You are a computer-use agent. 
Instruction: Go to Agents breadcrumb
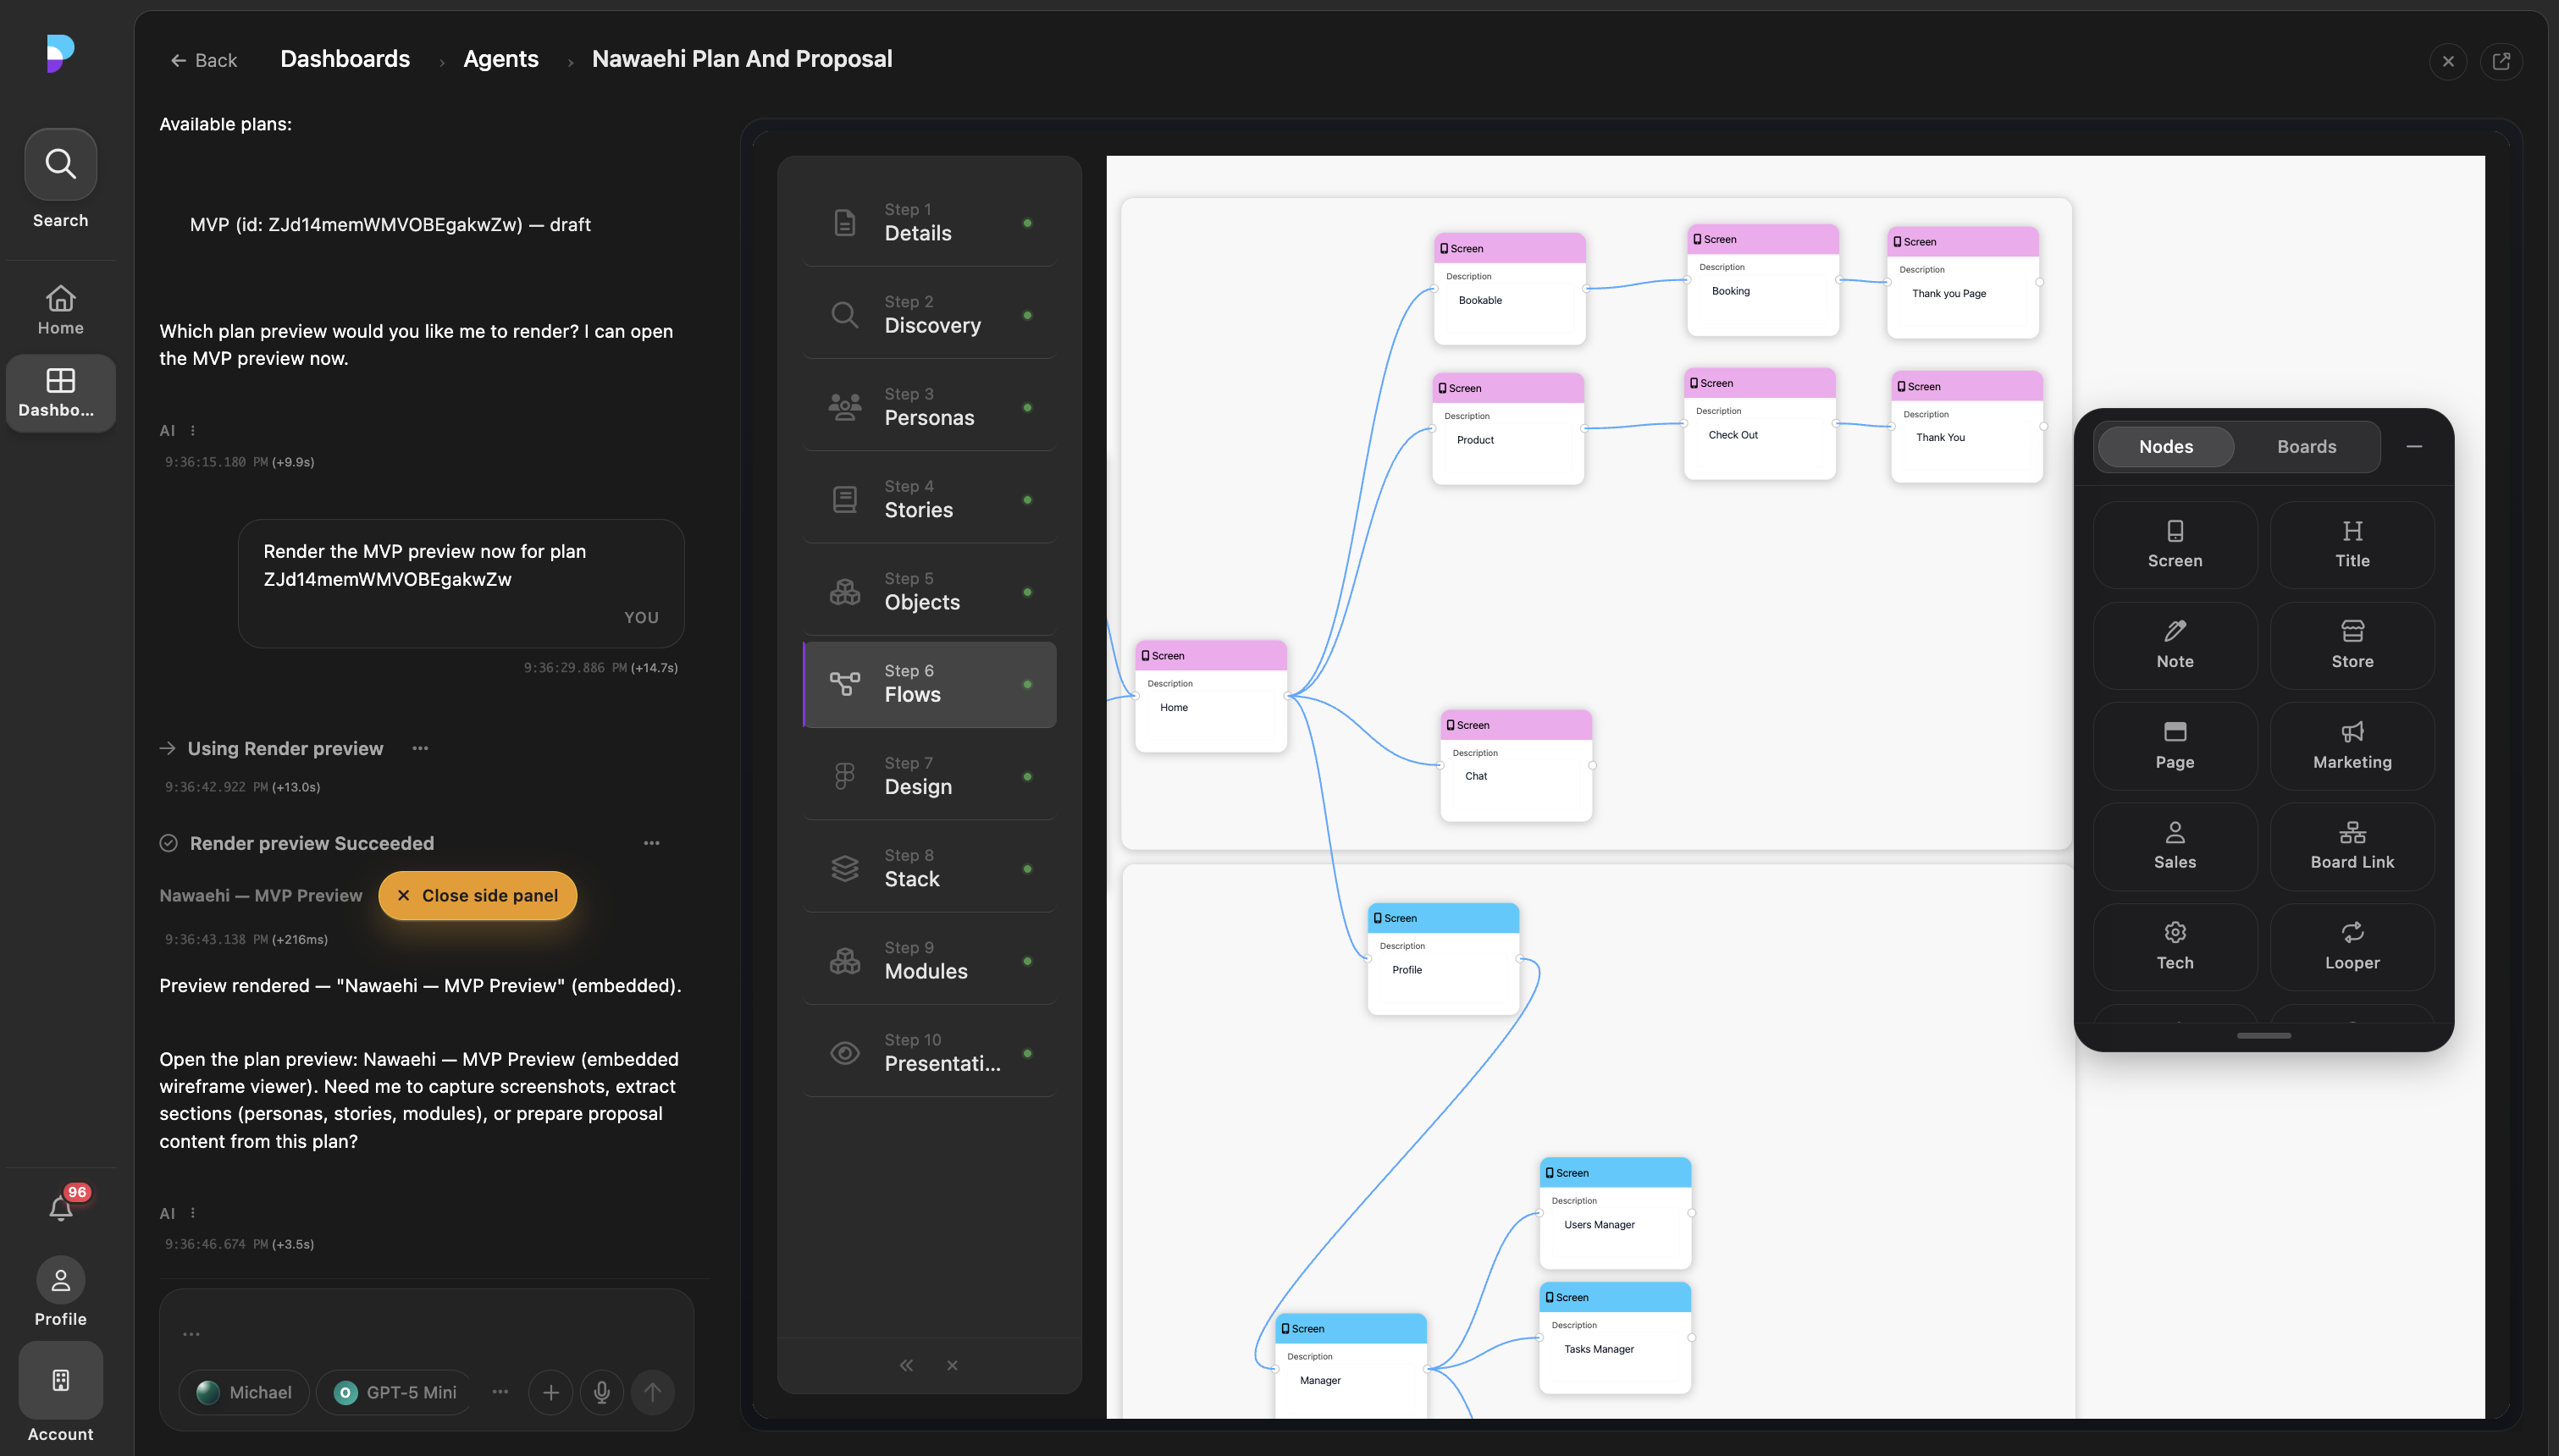(501, 59)
